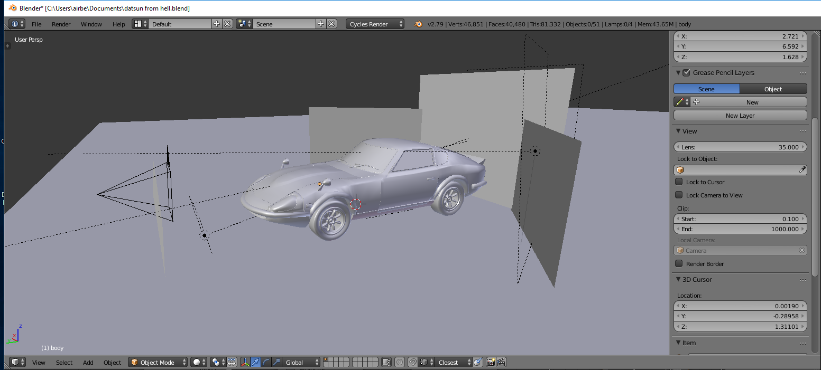The height and width of the screenshot is (370, 821).
Task: Open the Add menu in viewport header
Action: click(88, 362)
